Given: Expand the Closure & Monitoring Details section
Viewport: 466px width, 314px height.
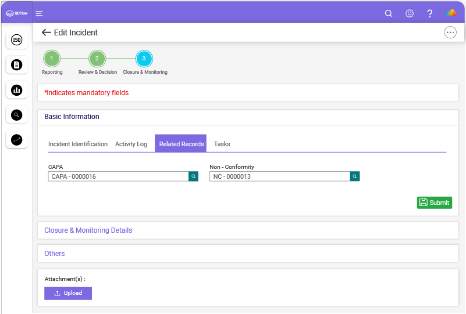Looking at the screenshot, I should point(88,230).
